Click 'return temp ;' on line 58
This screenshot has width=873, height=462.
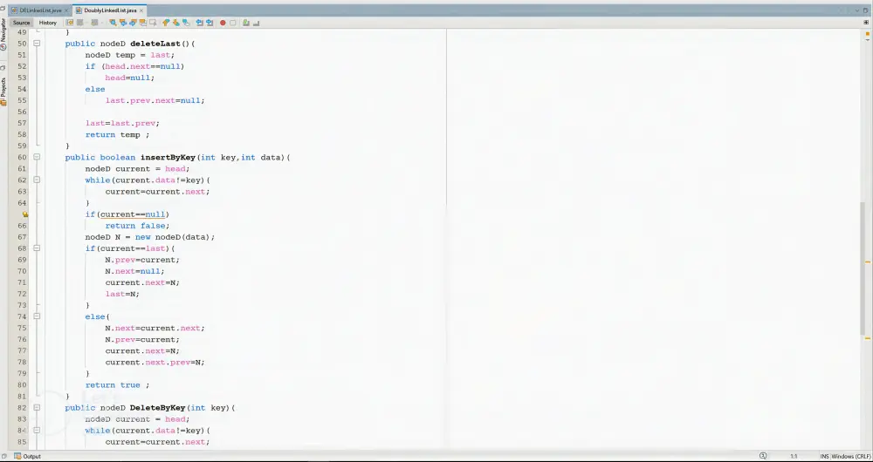click(117, 134)
